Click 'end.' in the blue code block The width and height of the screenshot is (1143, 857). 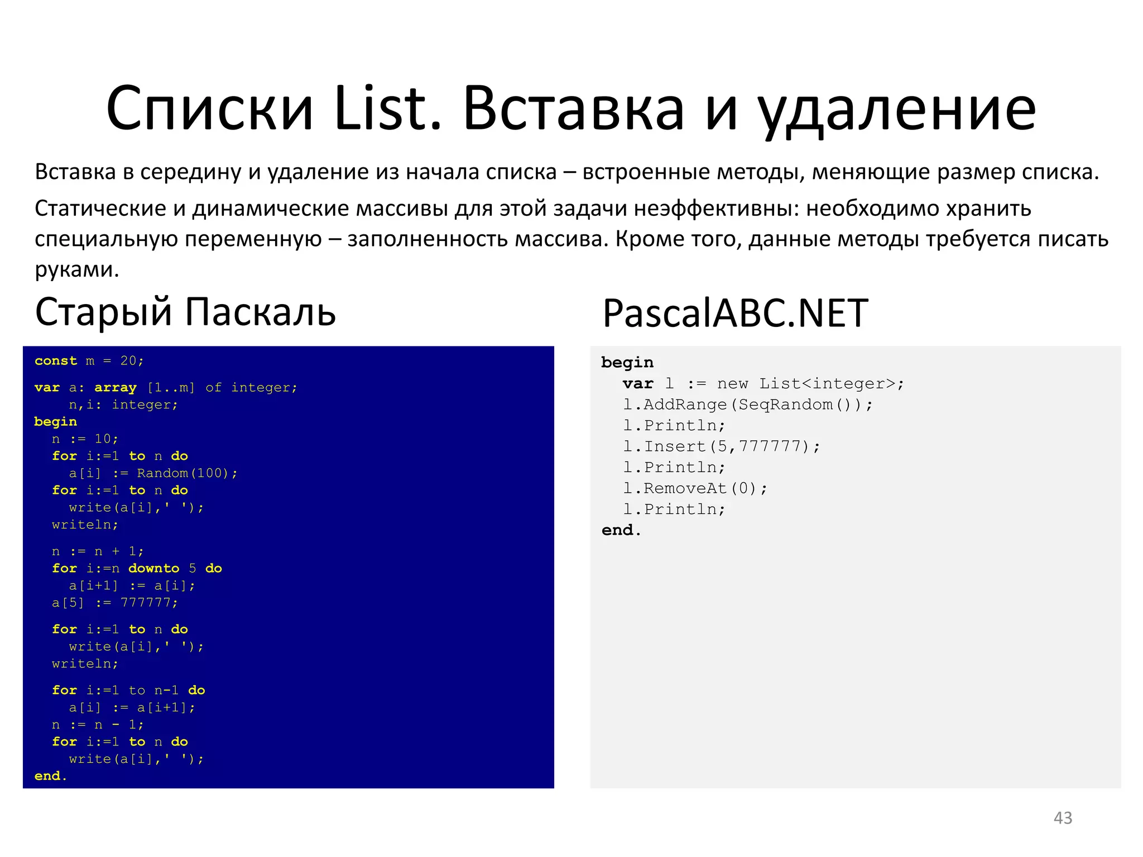pyautogui.click(x=51, y=776)
